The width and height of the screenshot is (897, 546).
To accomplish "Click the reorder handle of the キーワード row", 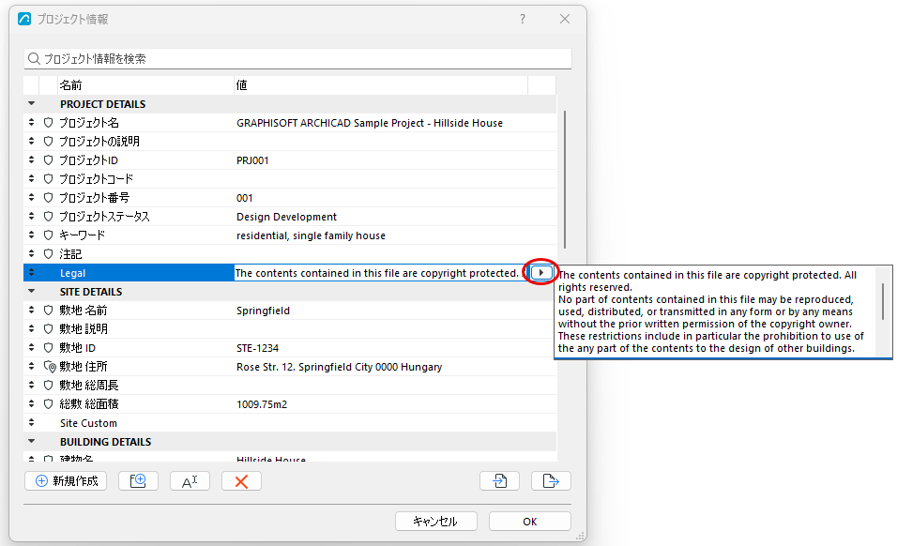I will pos(32,235).
